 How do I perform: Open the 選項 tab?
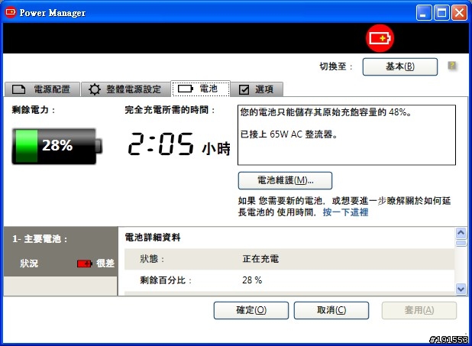(x=257, y=89)
